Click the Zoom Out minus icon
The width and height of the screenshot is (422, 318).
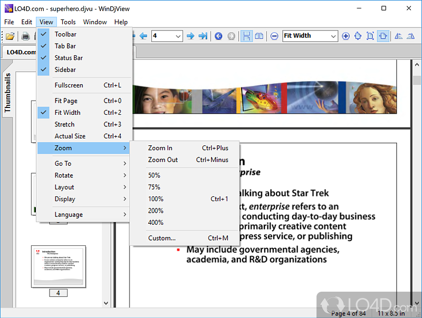274,36
